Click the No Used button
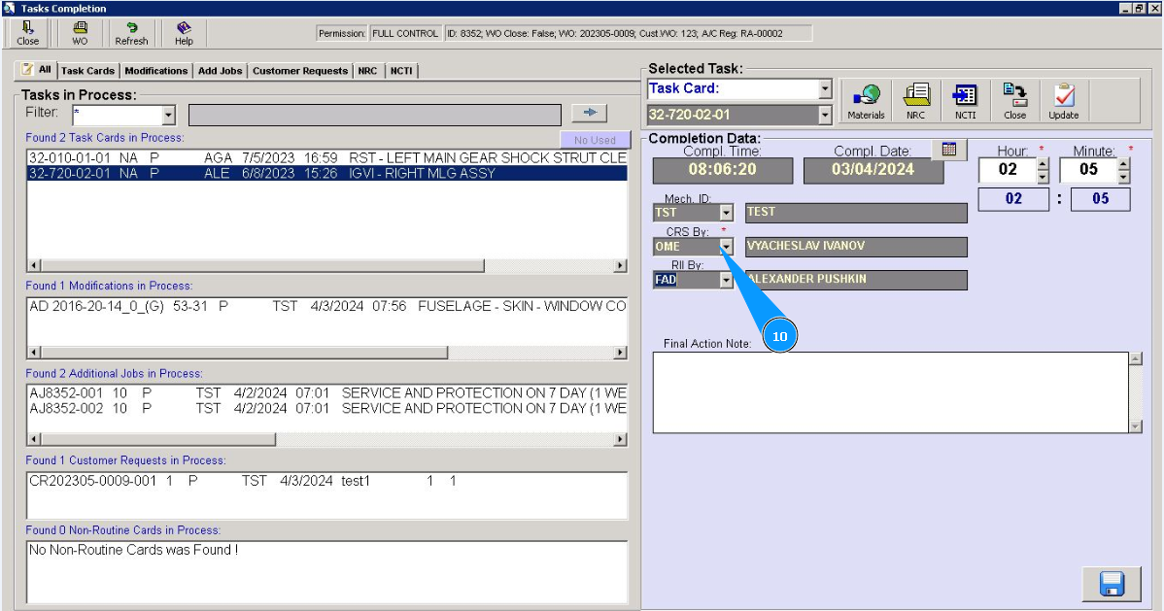 click(595, 140)
